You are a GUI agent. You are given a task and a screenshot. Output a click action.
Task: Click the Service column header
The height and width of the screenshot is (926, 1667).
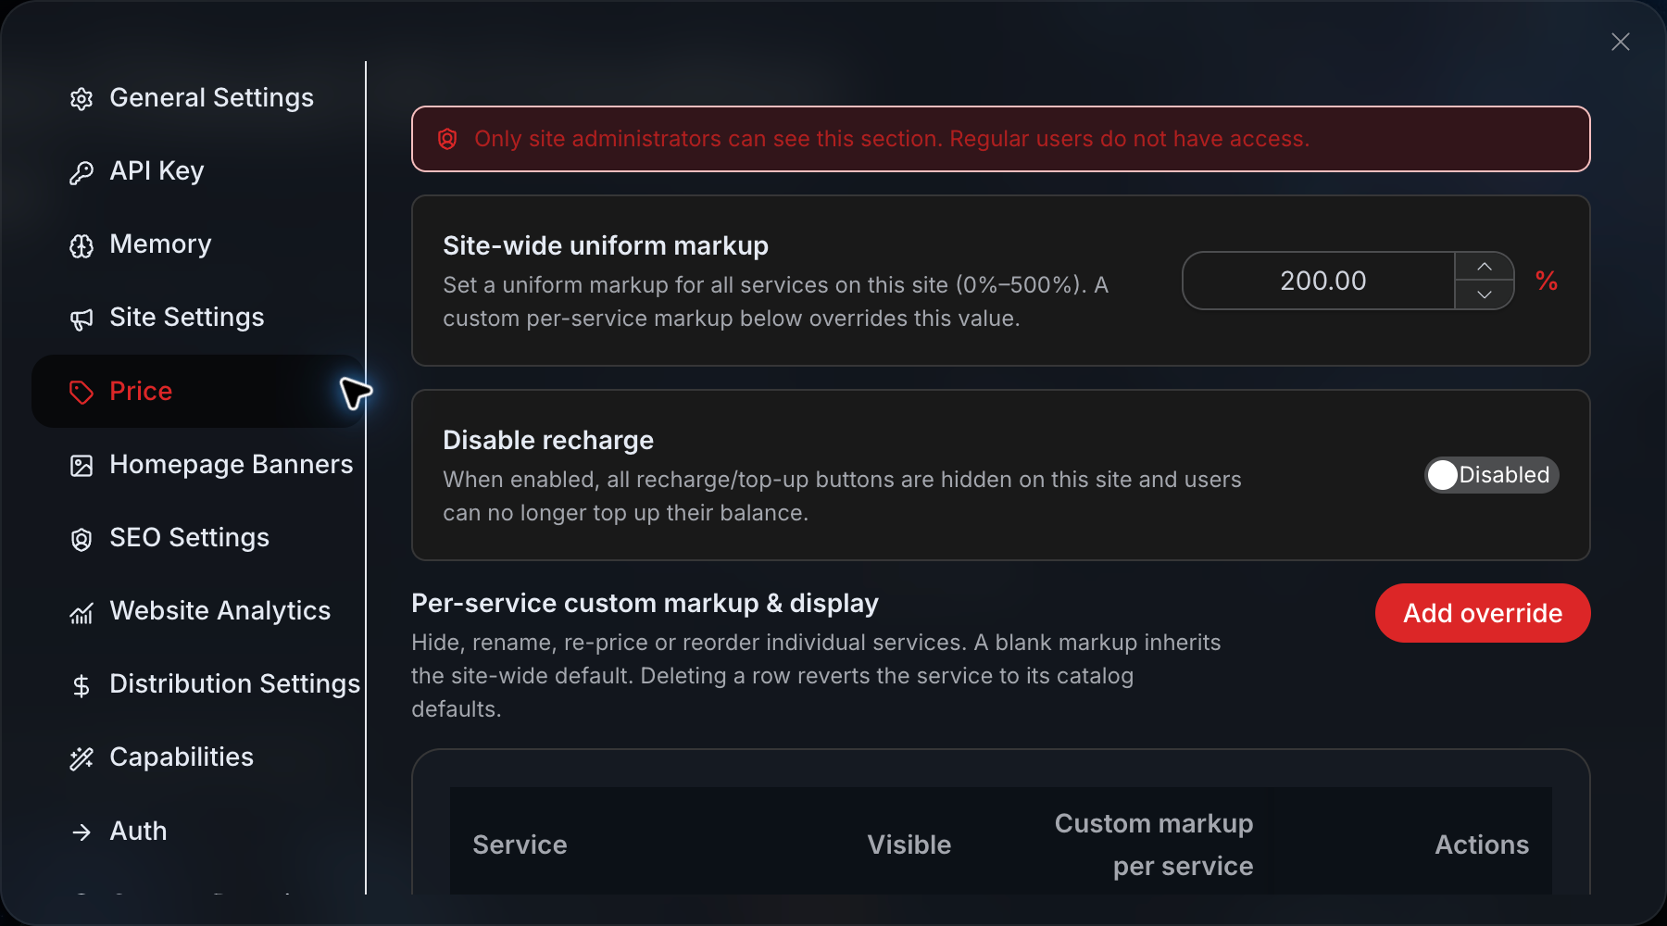pos(520,845)
